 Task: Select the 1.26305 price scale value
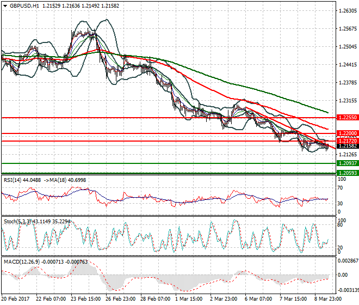coord(348,11)
